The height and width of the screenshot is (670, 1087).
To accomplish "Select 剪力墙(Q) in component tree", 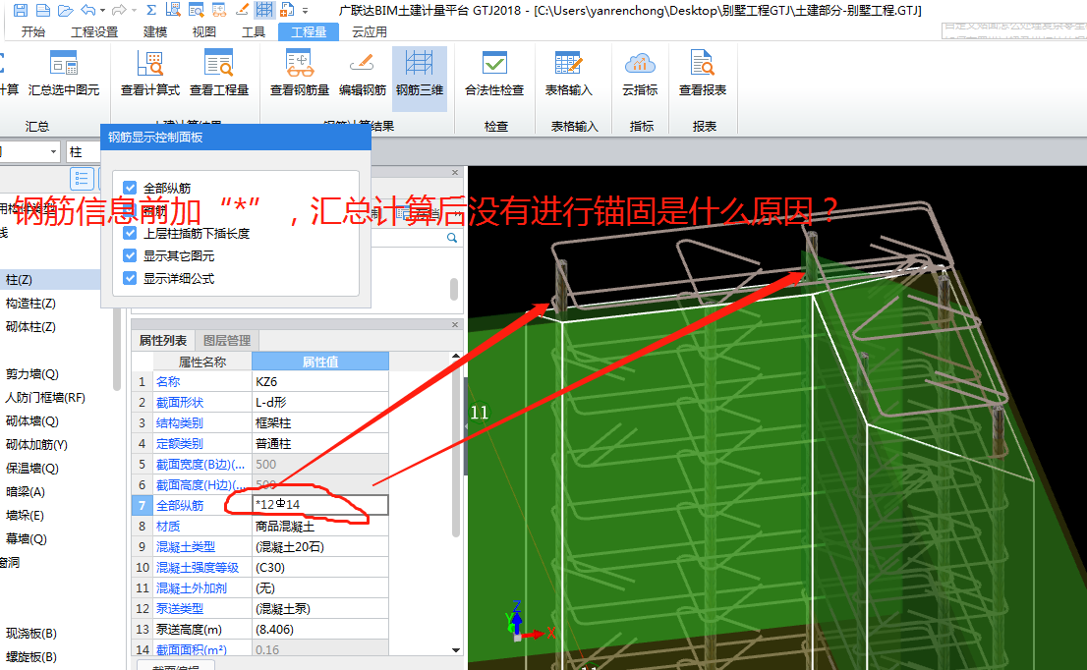I will click(x=31, y=374).
